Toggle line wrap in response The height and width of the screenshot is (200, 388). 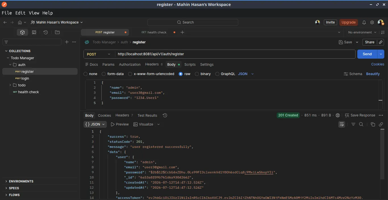pos(342,124)
